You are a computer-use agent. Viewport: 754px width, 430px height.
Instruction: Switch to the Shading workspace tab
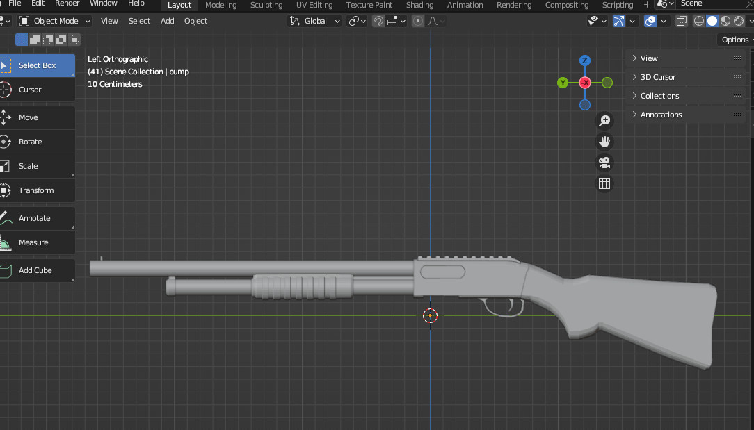point(419,5)
